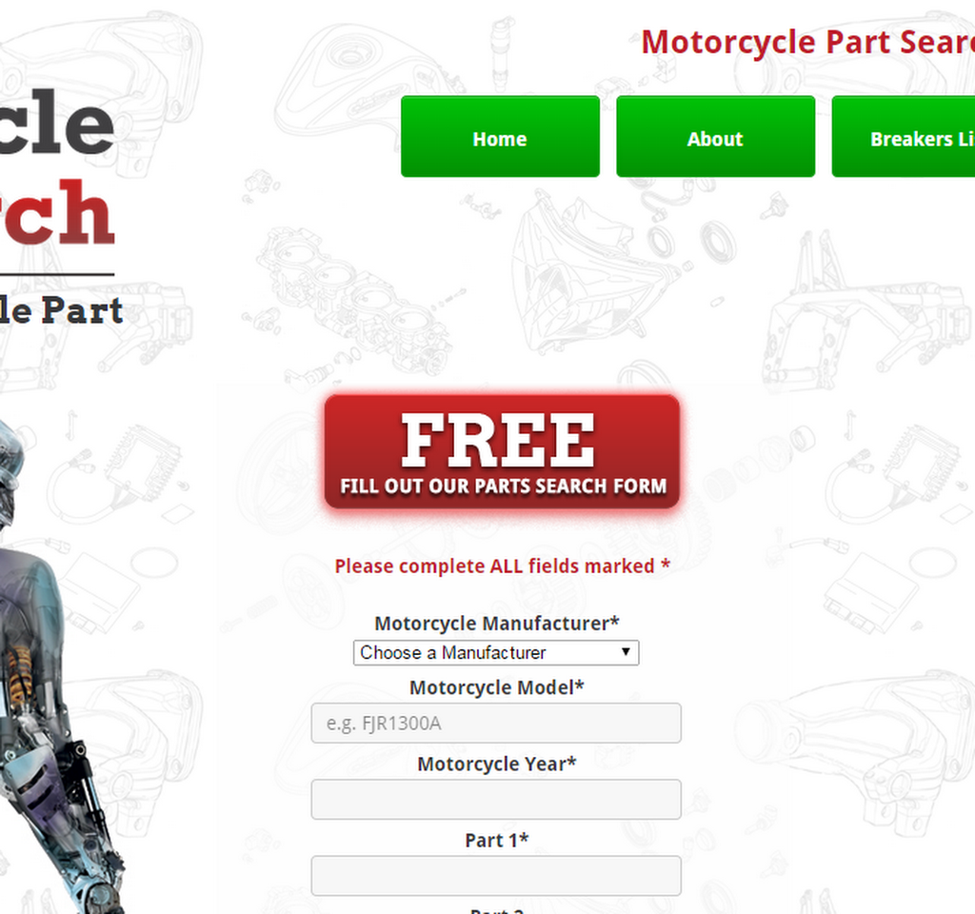Viewport: 975px width, 914px height.
Task: Click the Please complete ALL fields notice
Action: (x=502, y=566)
